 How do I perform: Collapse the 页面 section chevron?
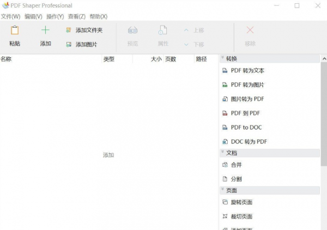click(222, 189)
